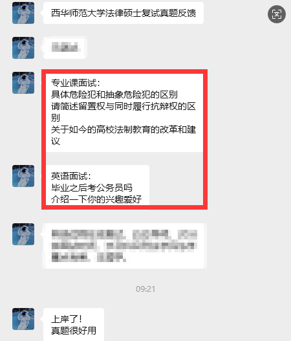Click the line 毕业之后考公务员吗
Screen dimensions: 291x341
92,188
